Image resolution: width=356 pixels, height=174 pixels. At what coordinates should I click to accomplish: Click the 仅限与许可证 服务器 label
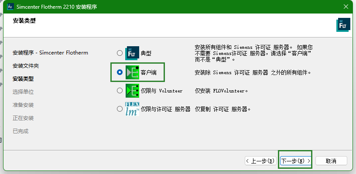[165, 109]
